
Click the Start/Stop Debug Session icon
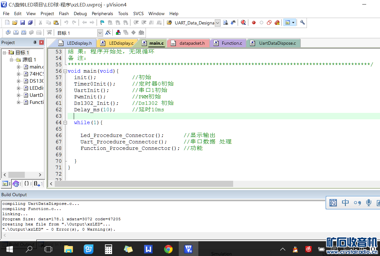(243, 23)
